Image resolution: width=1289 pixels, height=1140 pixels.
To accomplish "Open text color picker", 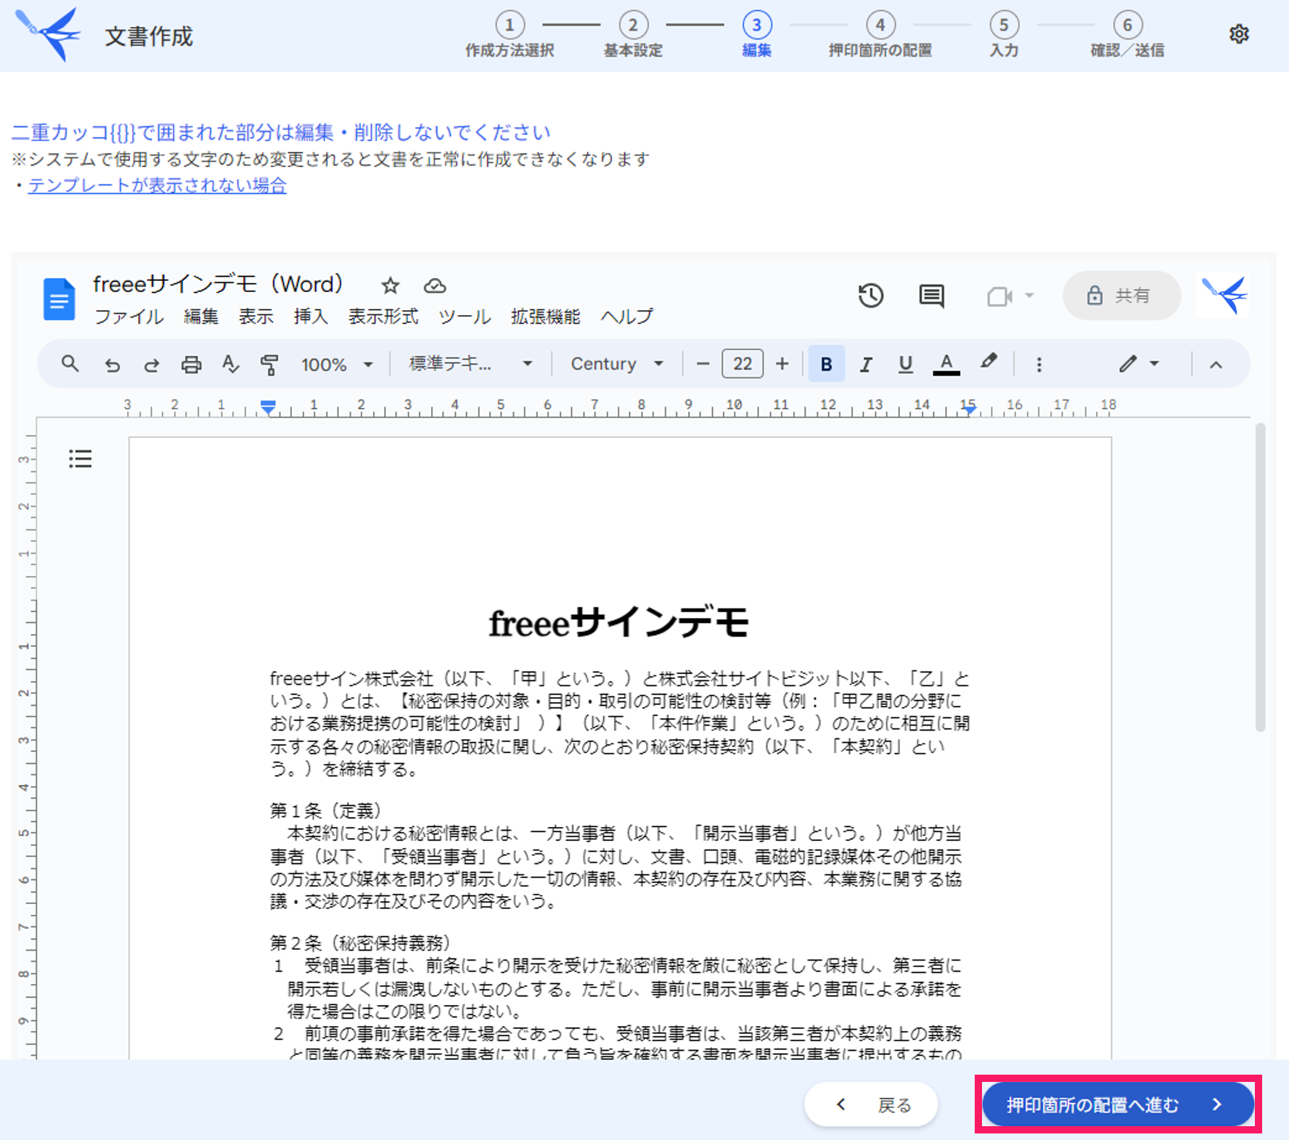I will (946, 365).
